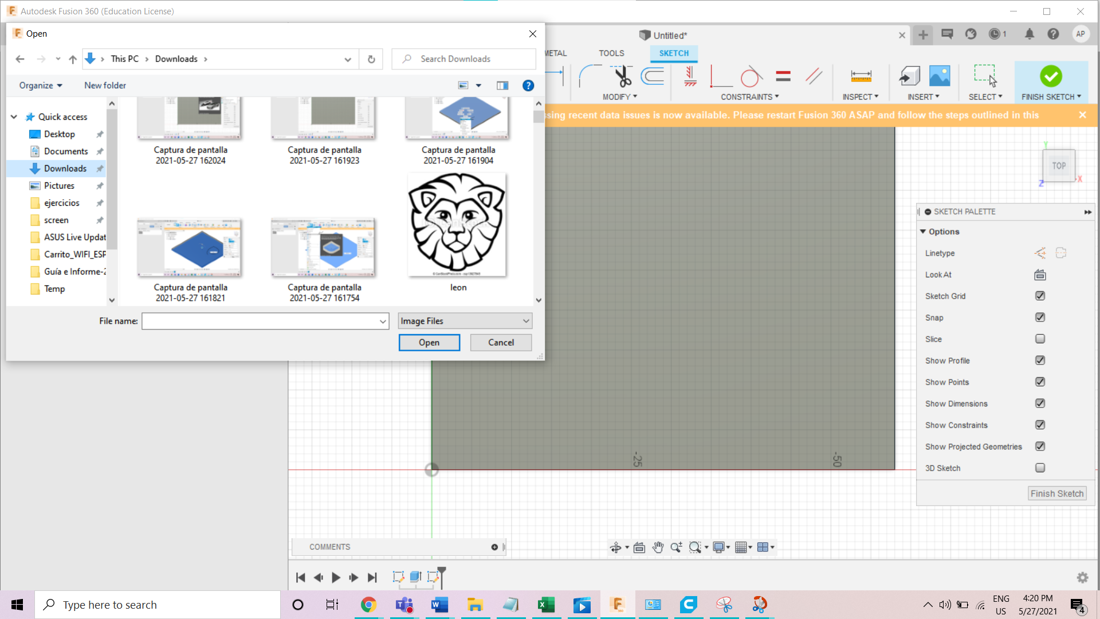Image resolution: width=1100 pixels, height=619 pixels.
Task: Click the play button in timeline
Action: [336, 578]
